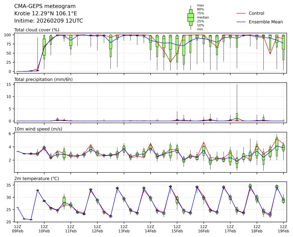Image resolution: width=293 pixels, height=237 pixels.
Task: Select the "Control" legend label
Action: pyautogui.click(x=256, y=13)
